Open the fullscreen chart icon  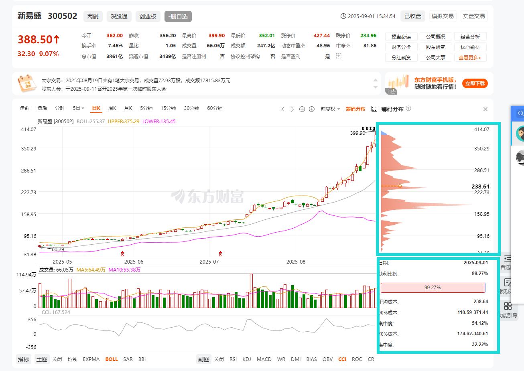coord(374,109)
